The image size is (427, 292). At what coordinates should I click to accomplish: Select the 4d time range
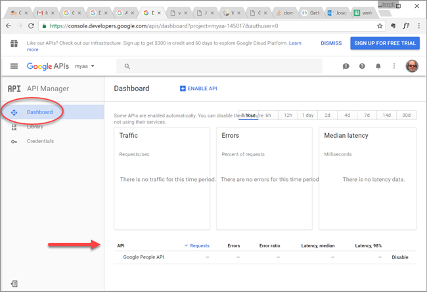(x=348, y=115)
